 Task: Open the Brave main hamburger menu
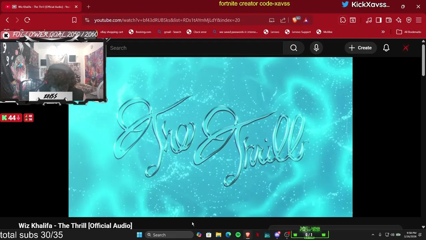tap(419, 20)
